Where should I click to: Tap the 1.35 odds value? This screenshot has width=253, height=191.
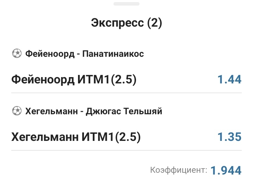pos(229,137)
